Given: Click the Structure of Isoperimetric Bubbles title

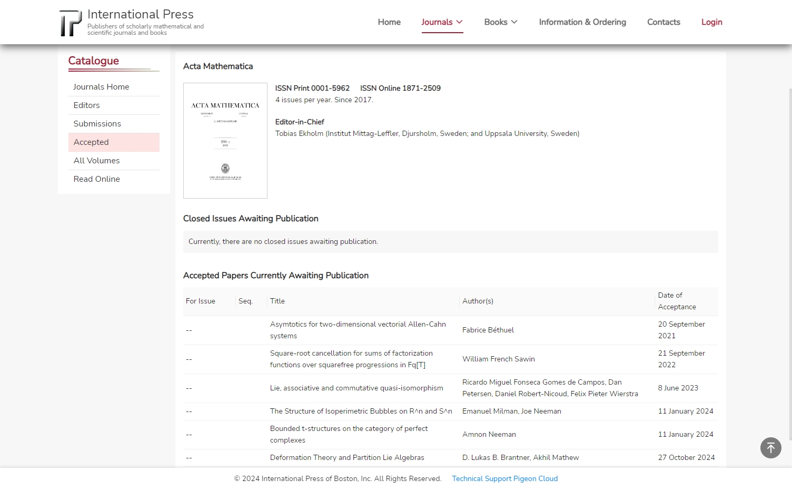Looking at the screenshot, I should 361,411.
